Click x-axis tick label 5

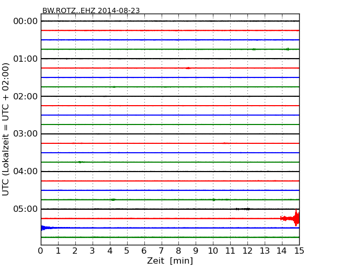(127, 251)
